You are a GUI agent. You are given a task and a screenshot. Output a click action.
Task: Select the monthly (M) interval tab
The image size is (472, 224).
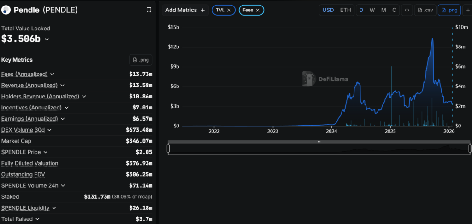coord(383,10)
